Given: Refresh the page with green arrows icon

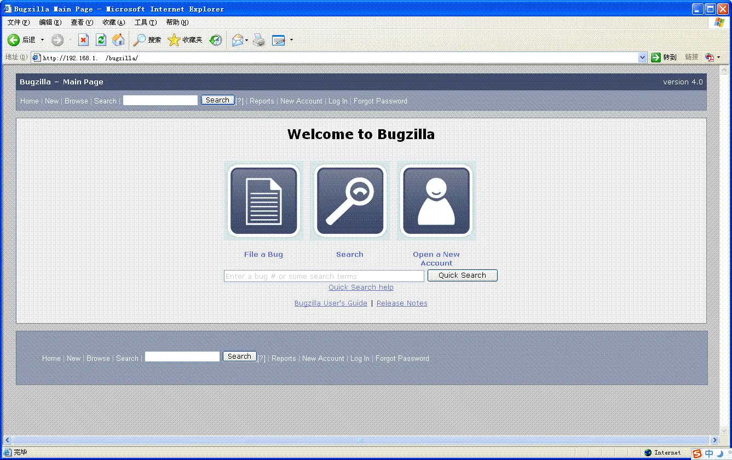Looking at the screenshot, I should [x=101, y=40].
